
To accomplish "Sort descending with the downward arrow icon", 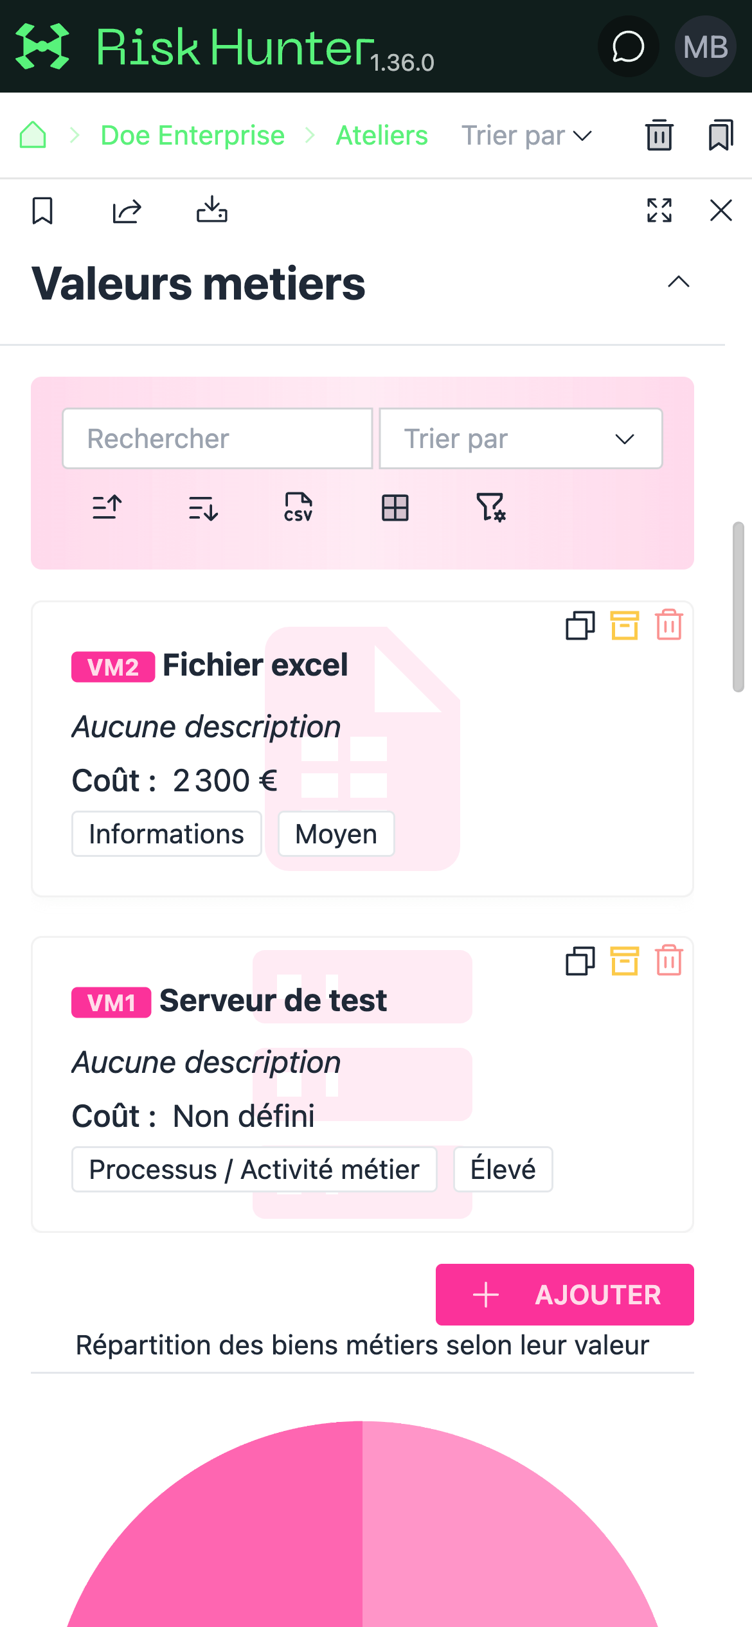I will pyautogui.click(x=203, y=508).
